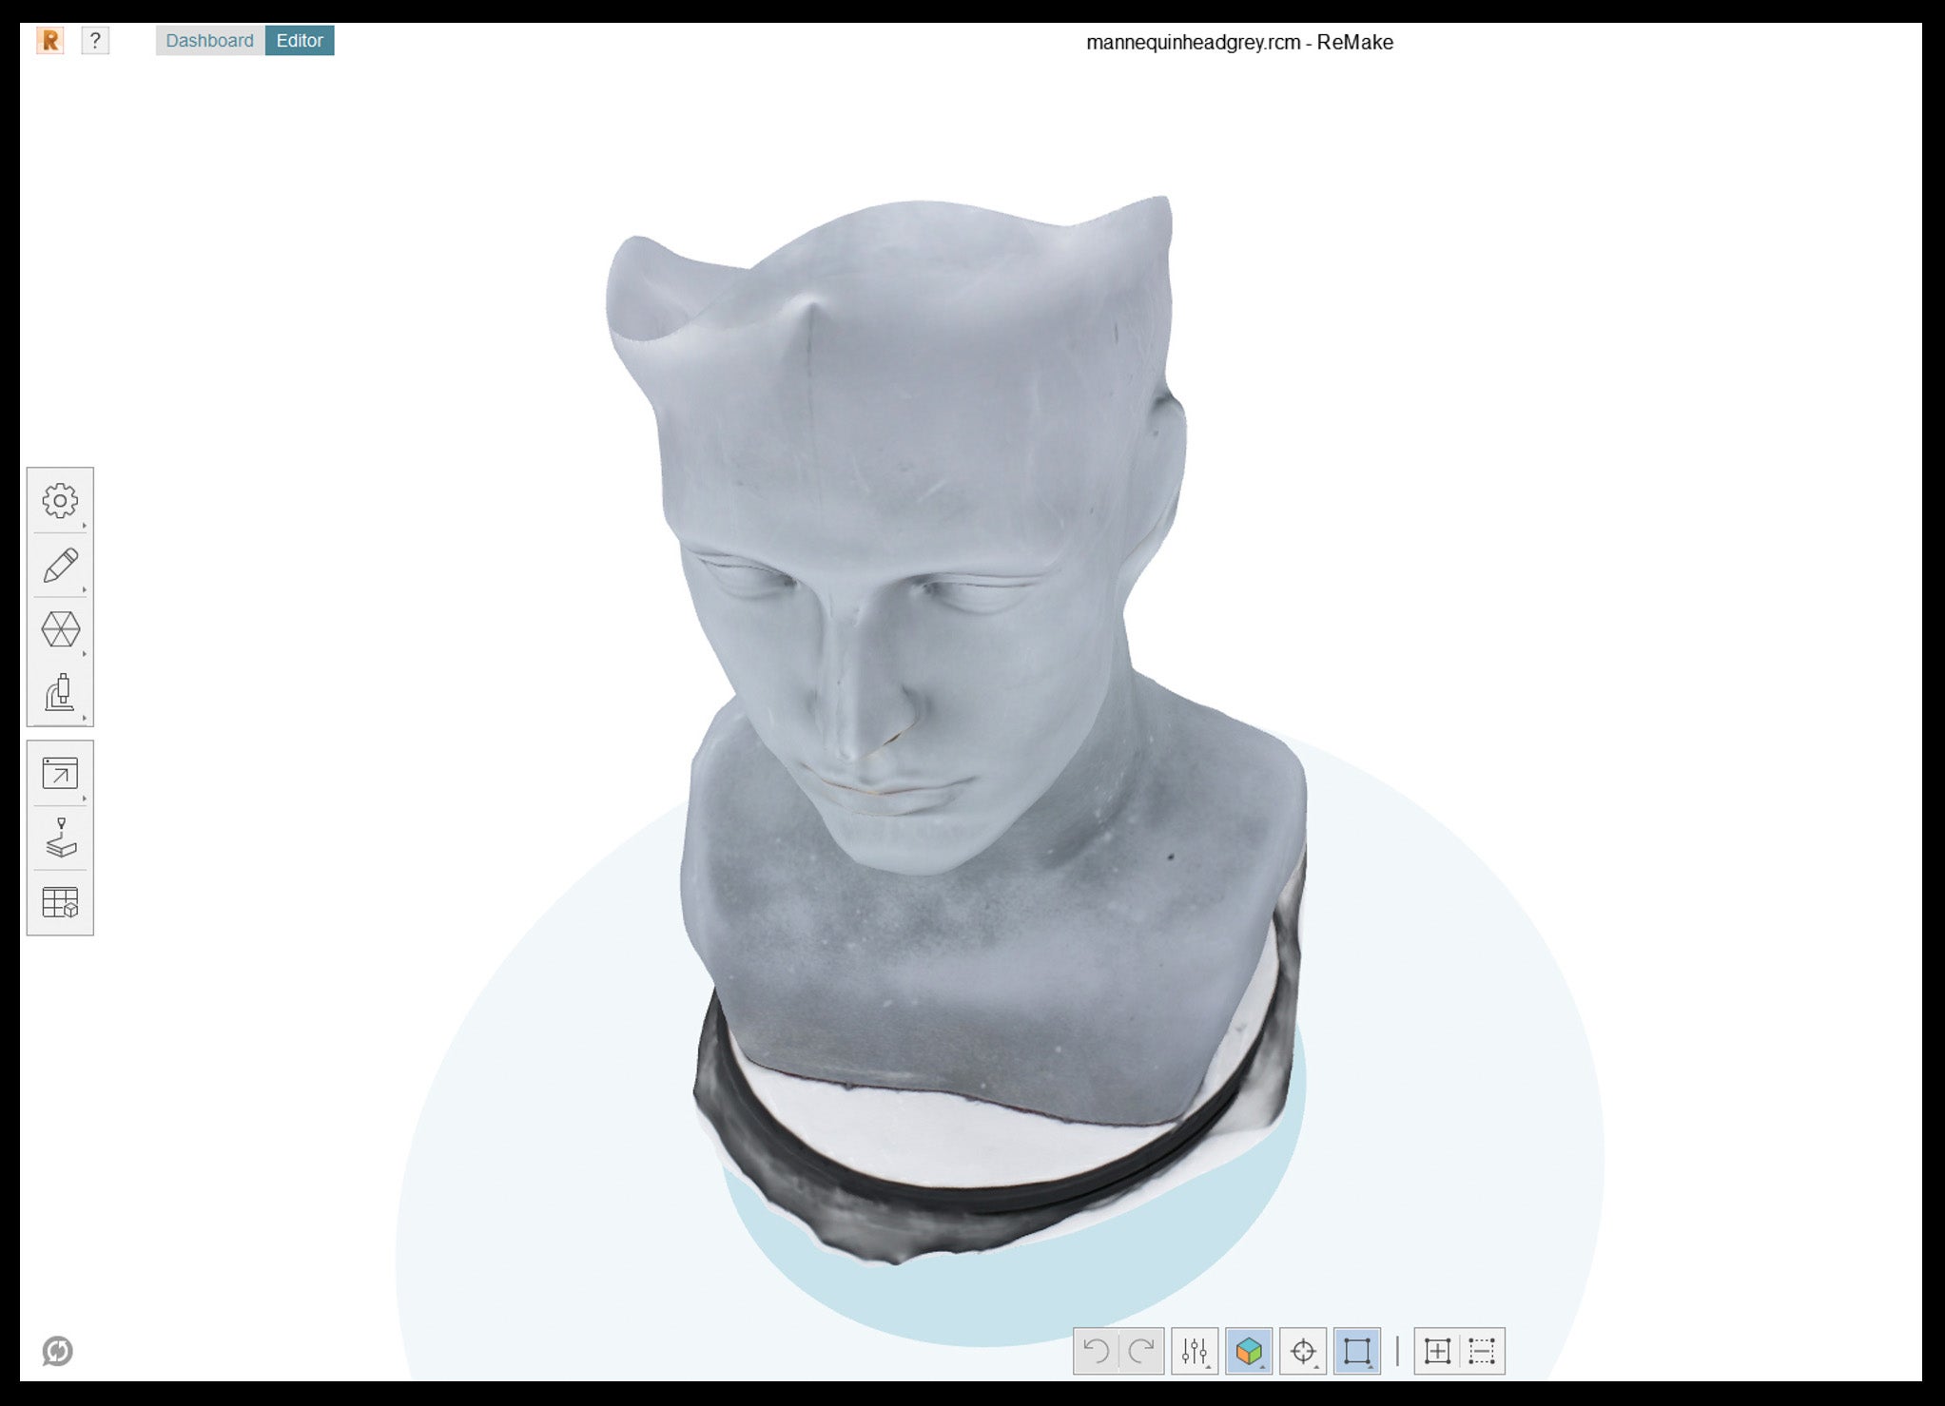This screenshot has height=1406, width=1945.
Task: Redo the last undone action
Action: click(x=1141, y=1351)
